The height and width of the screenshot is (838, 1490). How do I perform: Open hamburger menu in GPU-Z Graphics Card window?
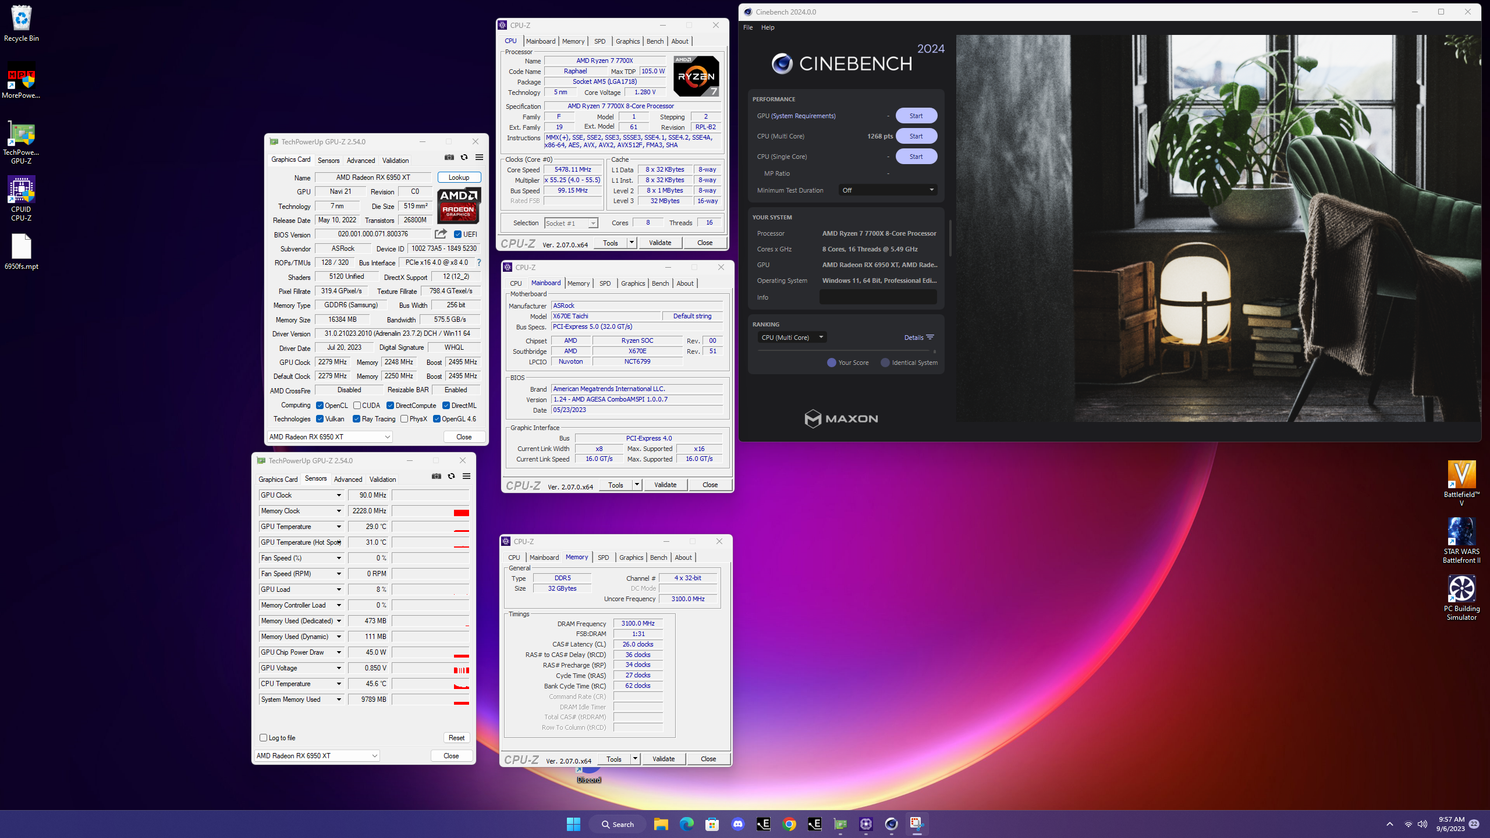(479, 157)
